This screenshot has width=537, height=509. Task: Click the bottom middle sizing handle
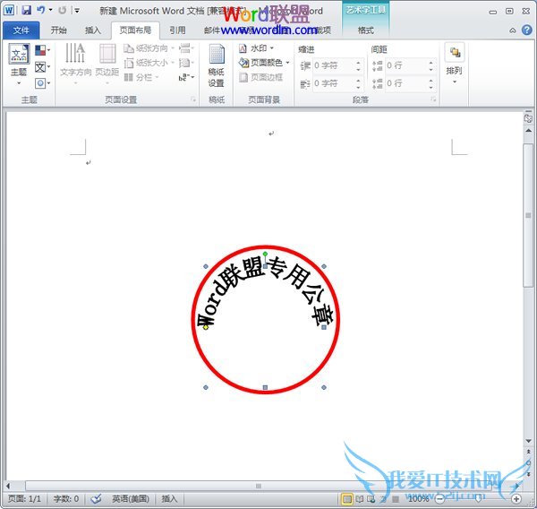click(x=265, y=388)
